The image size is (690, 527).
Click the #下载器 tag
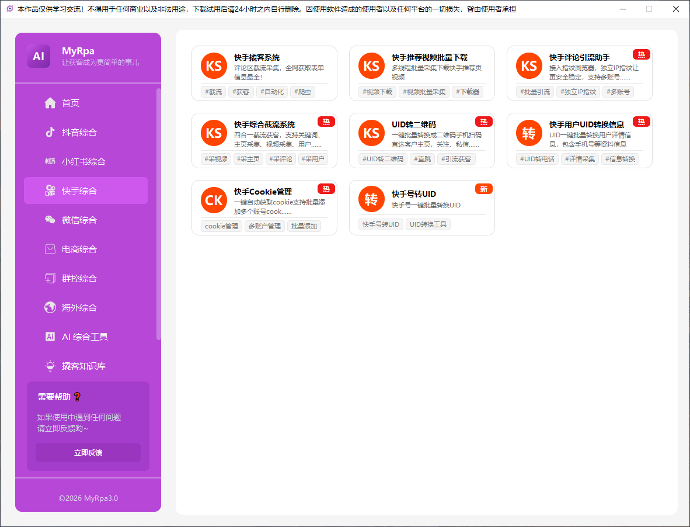pos(468,92)
